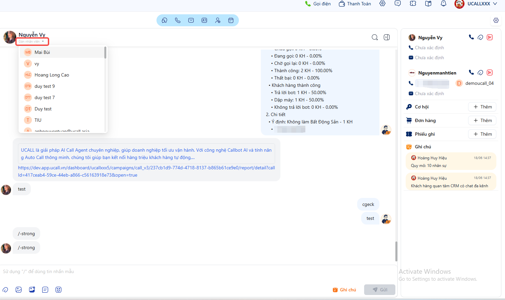Viewport: 505px width, 300px height.
Task: Unlink Nguyễn Vy with red scissors icon
Action: pos(490,37)
